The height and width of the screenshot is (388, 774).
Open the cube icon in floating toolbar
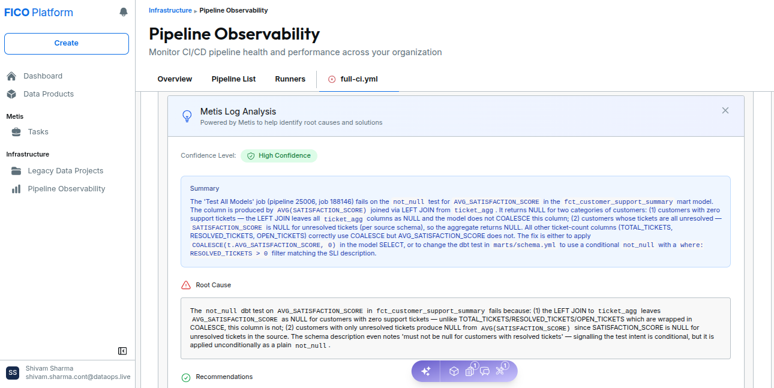pyautogui.click(x=454, y=371)
